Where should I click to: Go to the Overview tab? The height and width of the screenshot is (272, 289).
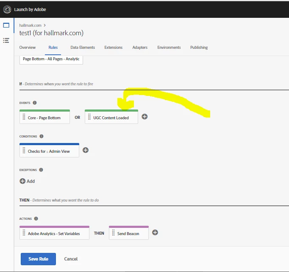click(28, 48)
